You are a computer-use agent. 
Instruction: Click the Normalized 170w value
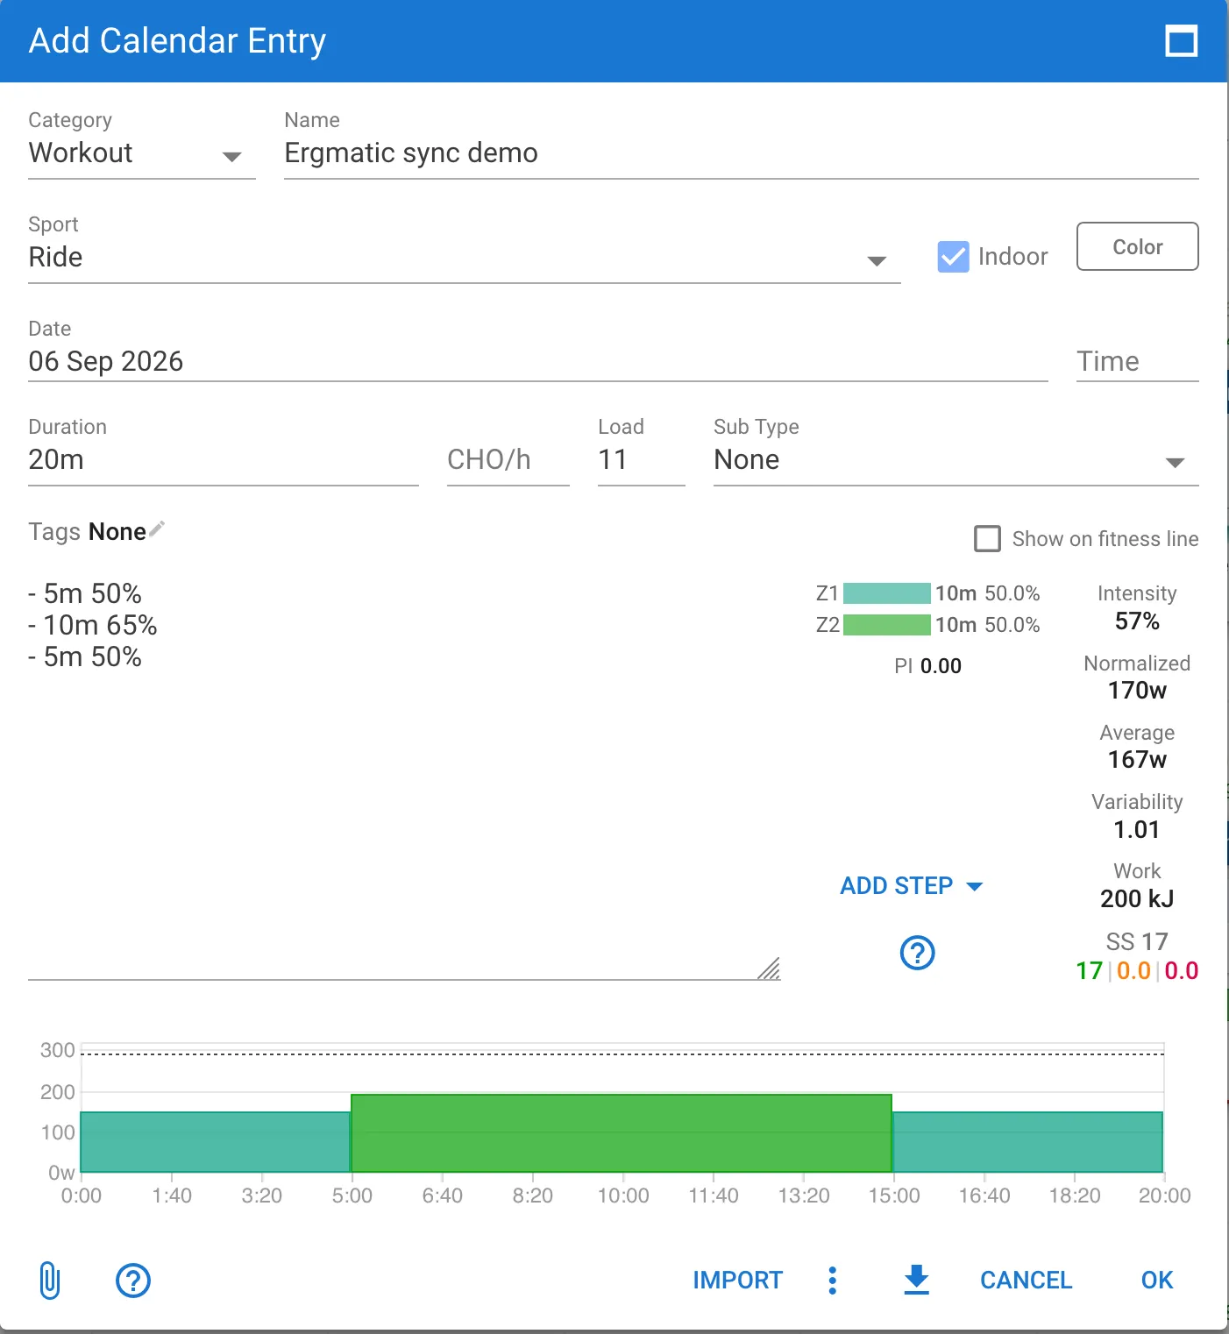click(1137, 691)
